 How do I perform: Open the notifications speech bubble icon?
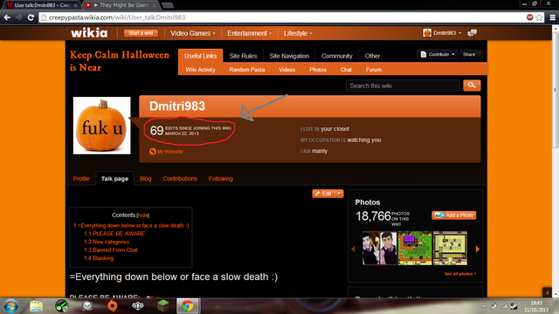(472, 33)
